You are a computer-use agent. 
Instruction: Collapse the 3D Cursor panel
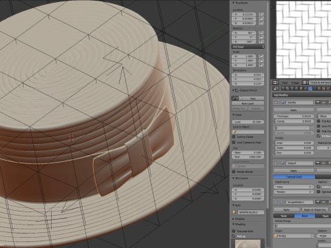point(234,178)
